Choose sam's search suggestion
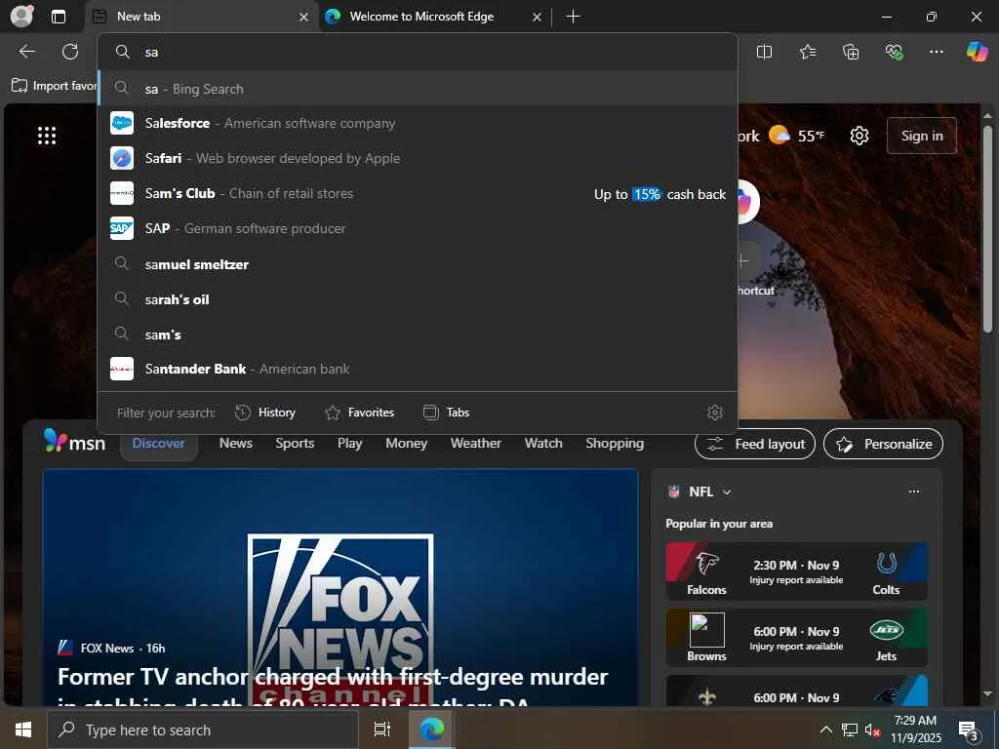 (x=418, y=335)
